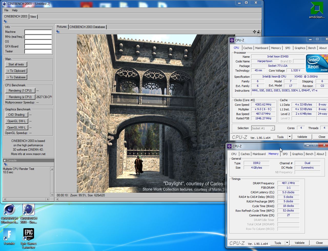
Task: Run OpenGL HW-L benchmark
Action: pyautogui.click(x=16, y=128)
